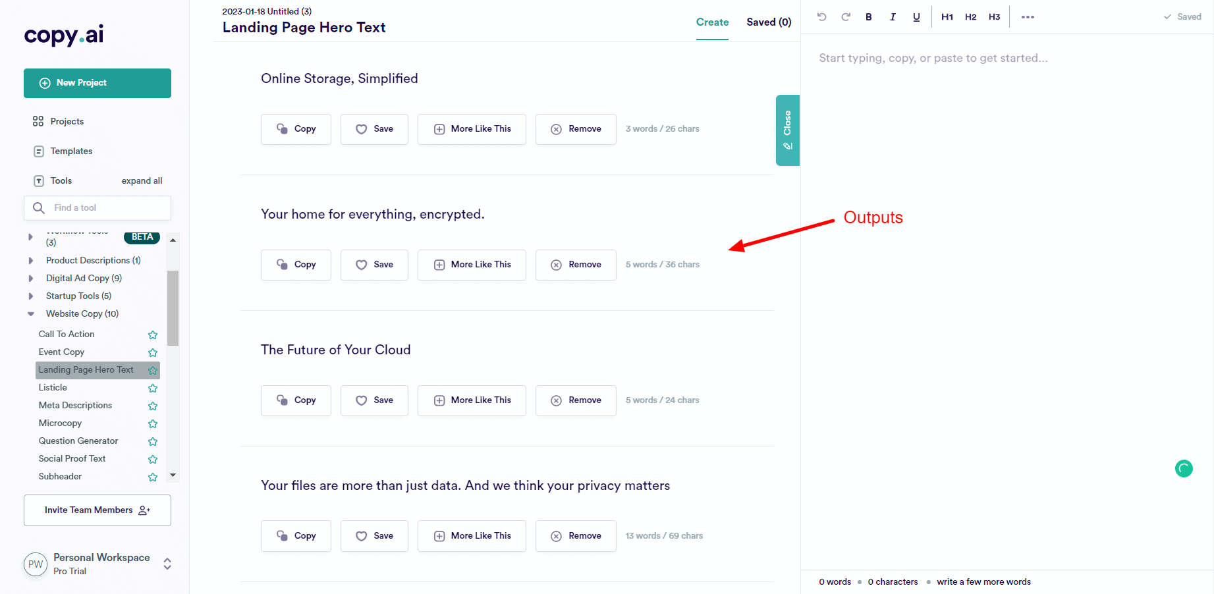Favorite Microcopy with star
The width and height of the screenshot is (1214, 594).
pos(153,423)
